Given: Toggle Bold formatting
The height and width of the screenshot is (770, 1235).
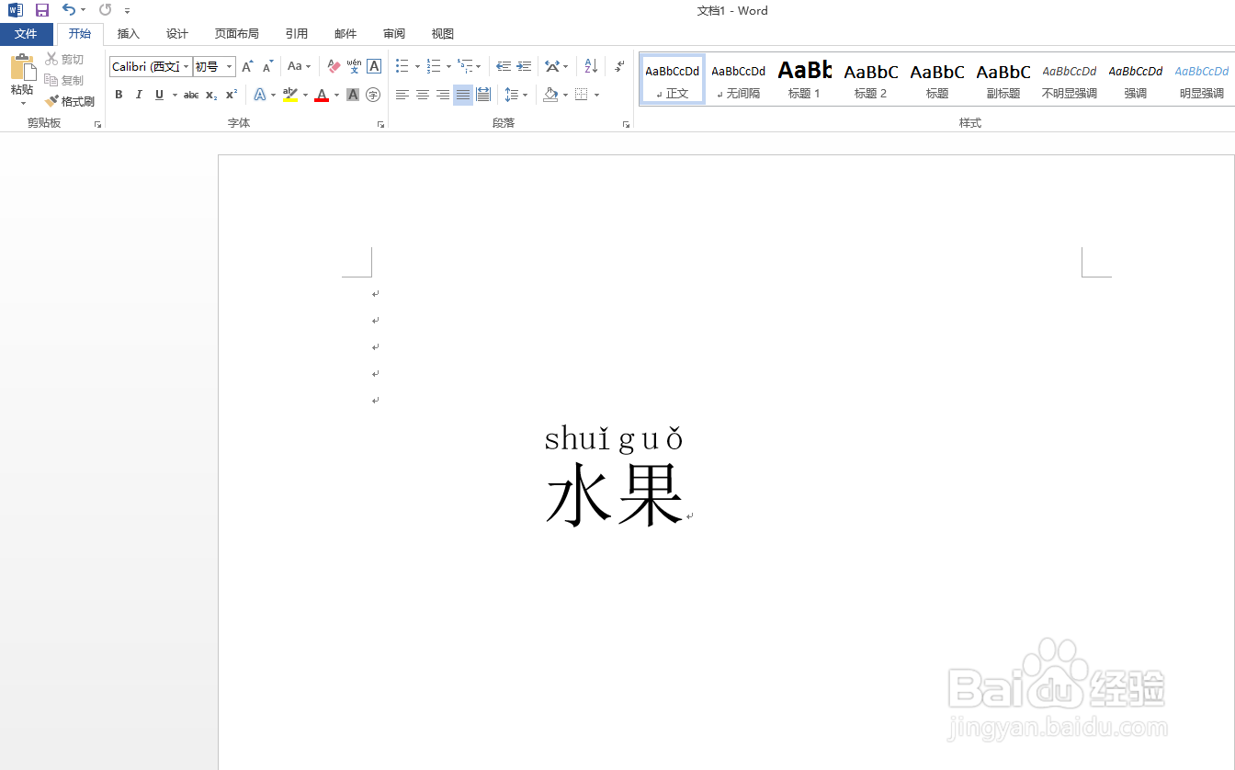Looking at the screenshot, I should 119,95.
